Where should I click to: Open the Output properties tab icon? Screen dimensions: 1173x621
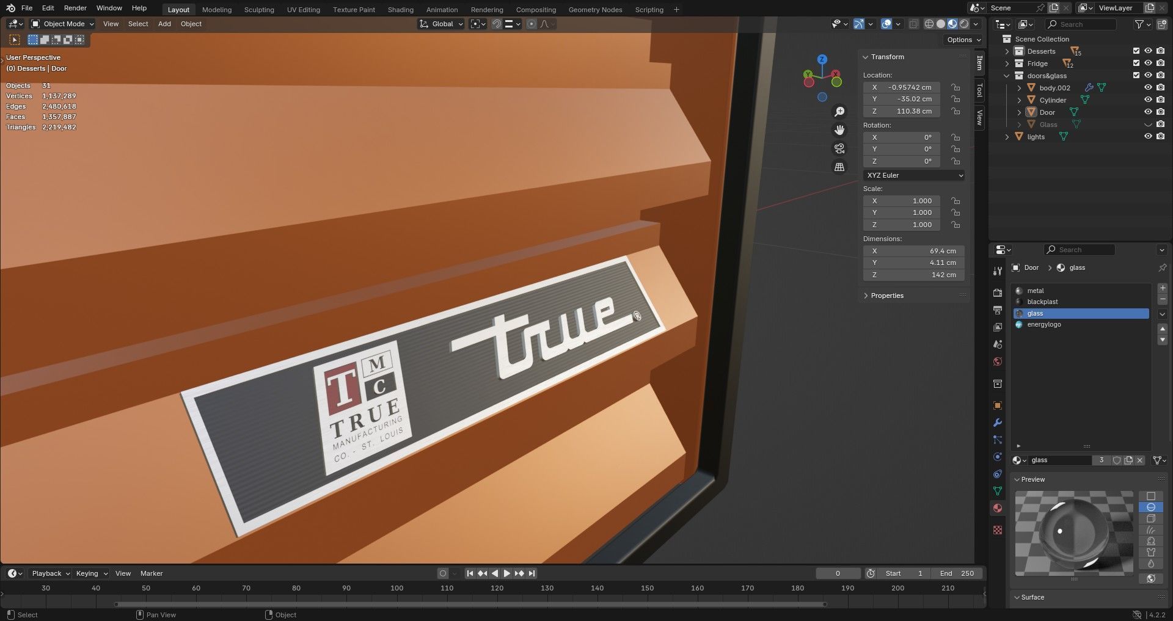[x=998, y=310]
